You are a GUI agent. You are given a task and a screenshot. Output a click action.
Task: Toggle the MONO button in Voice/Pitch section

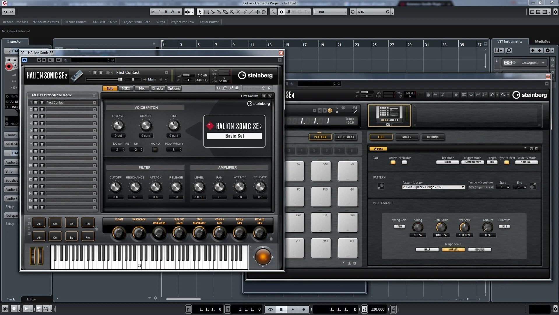155,150
